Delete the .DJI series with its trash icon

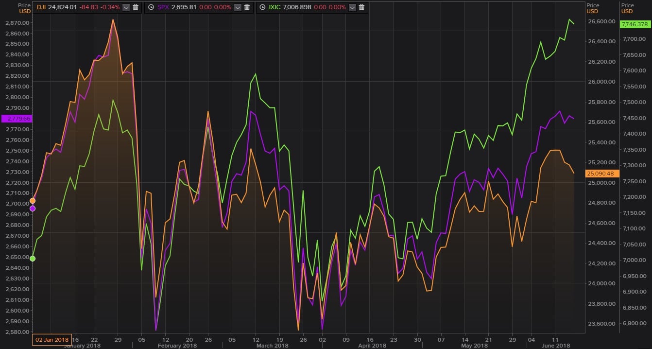pyautogui.click(x=136, y=7)
